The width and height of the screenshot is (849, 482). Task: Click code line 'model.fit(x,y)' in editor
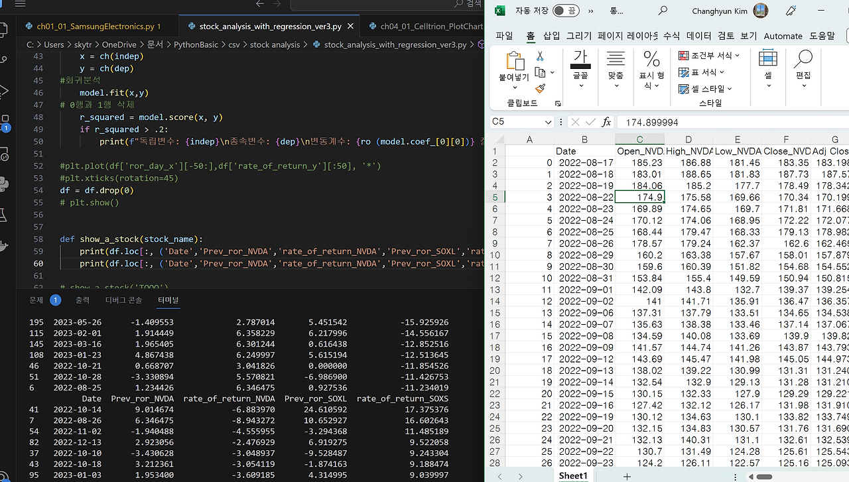[113, 93]
